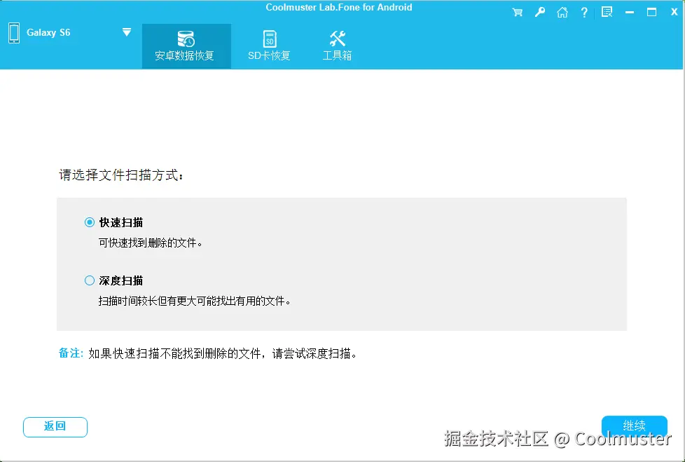Viewport: 685px width, 462px height.
Task: Open help via the question mark icon
Action: pos(584,12)
